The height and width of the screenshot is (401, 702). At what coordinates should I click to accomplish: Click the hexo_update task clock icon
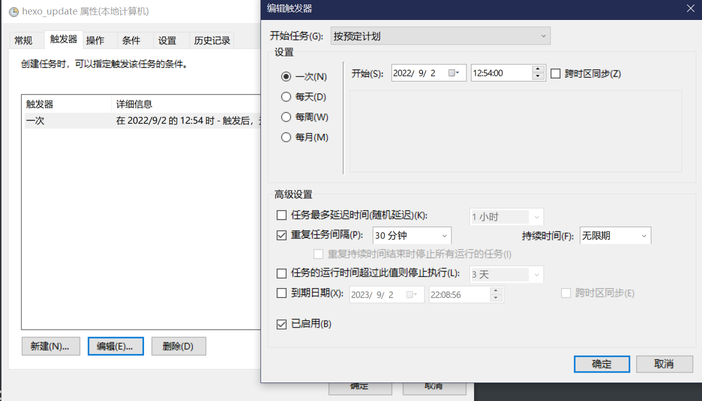tap(13, 11)
